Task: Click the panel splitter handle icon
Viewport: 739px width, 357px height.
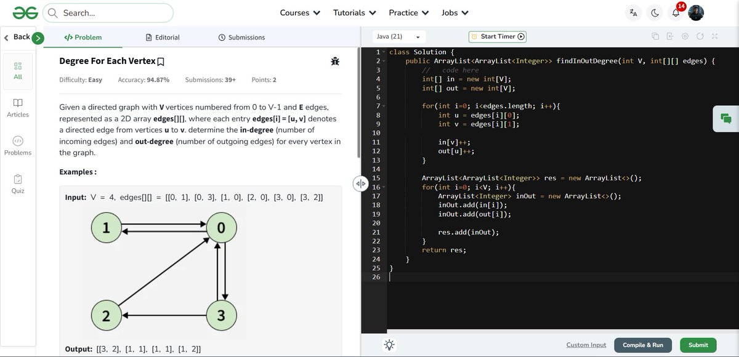Action: click(x=361, y=183)
